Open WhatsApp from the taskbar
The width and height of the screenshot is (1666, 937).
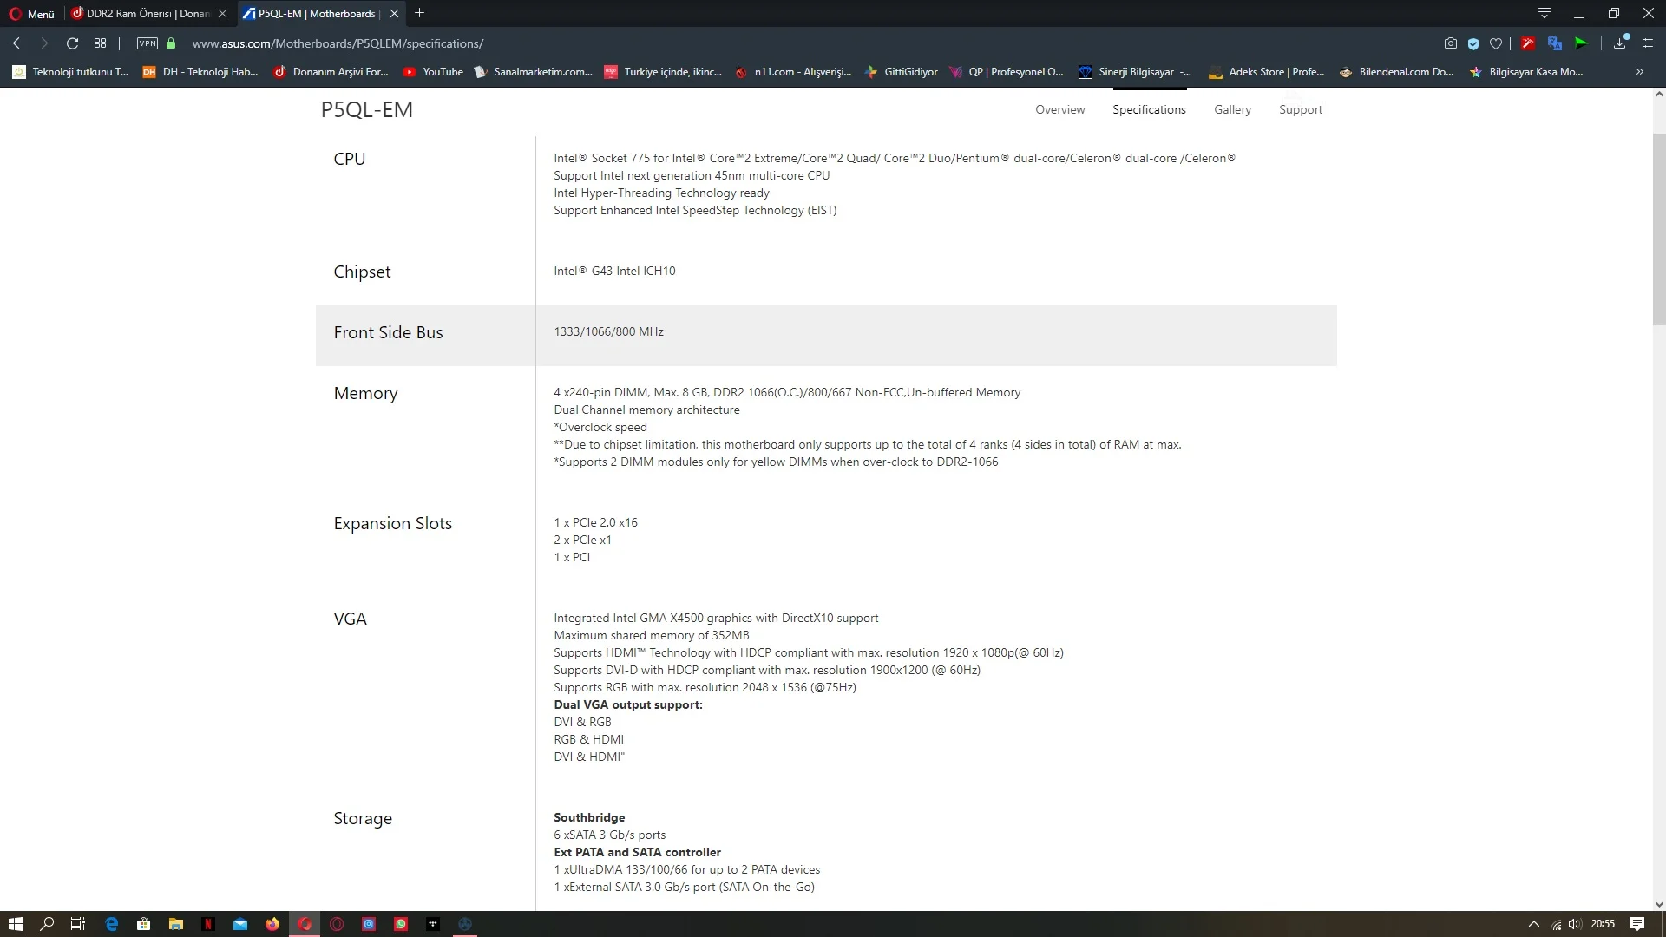400,924
